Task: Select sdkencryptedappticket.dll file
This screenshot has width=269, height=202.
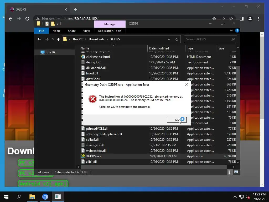Action: pos(104,134)
